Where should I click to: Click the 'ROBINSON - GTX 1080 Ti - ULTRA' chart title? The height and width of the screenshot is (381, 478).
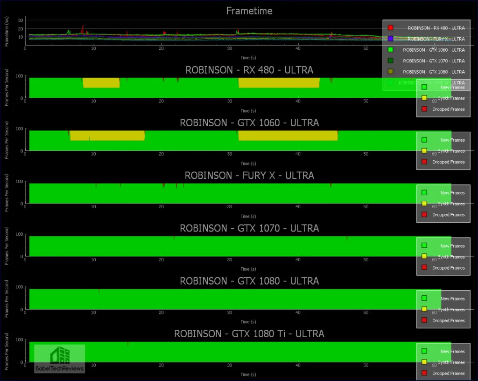(249, 333)
